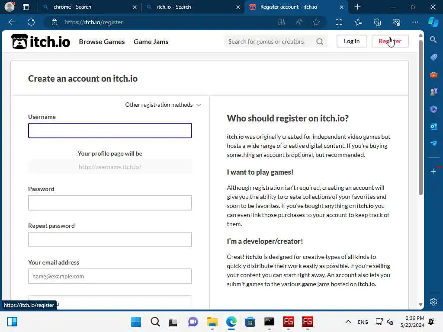Refresh the page with the reload icon
Screen dimensions: 443x332
point(31,22)
